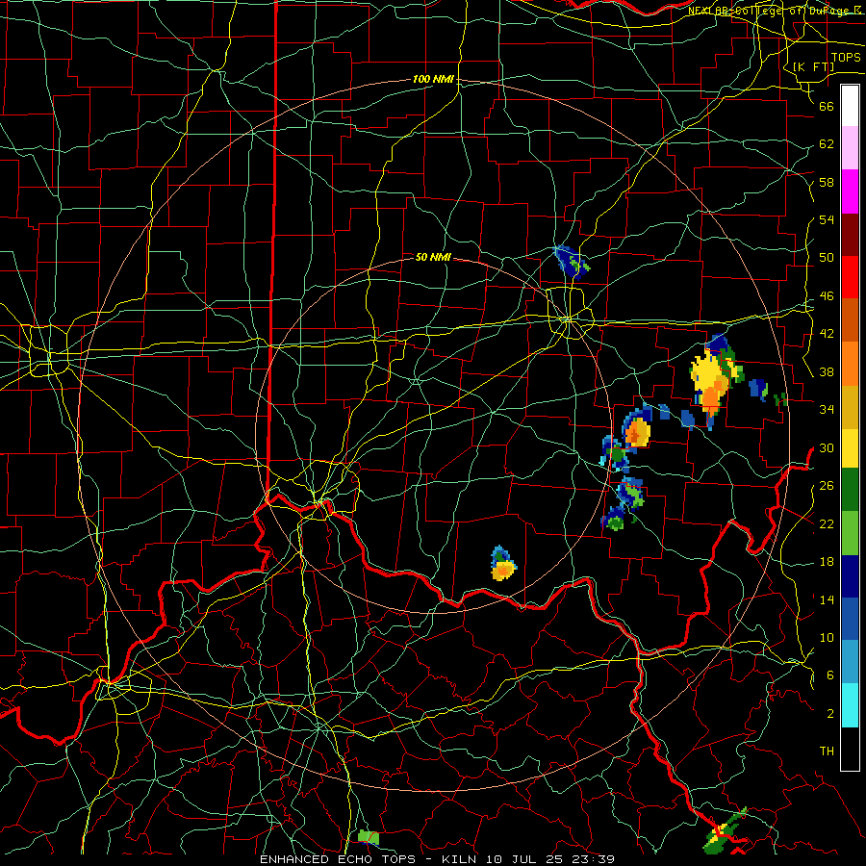Click the 30 legend value
Viewport: 866px width, 866px height.
point(827,447)
